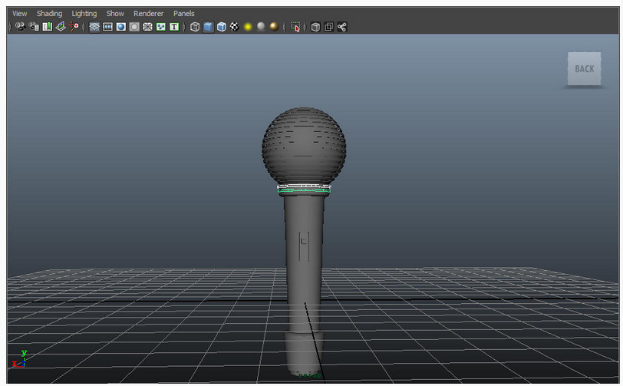Screen dimensions: 623x386
Task: Click the microphone head sphere
Action: [x=304, y=146]
